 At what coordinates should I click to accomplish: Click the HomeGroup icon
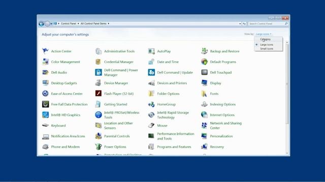151,104
